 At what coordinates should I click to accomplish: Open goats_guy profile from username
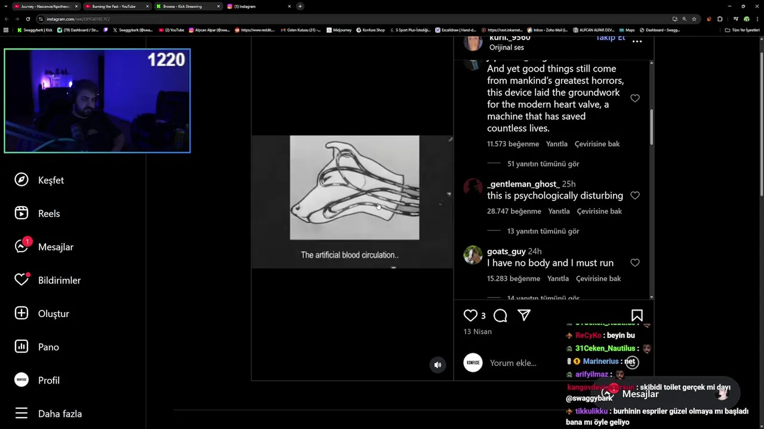coord(506,251)
